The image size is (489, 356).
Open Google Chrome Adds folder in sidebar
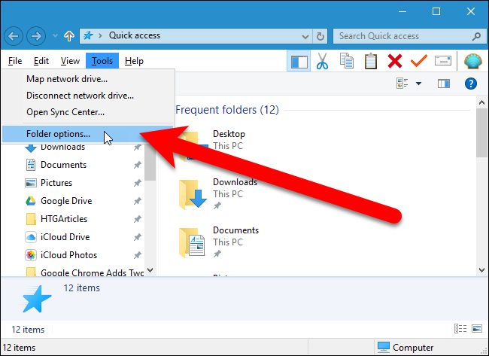tap(92, 272)
